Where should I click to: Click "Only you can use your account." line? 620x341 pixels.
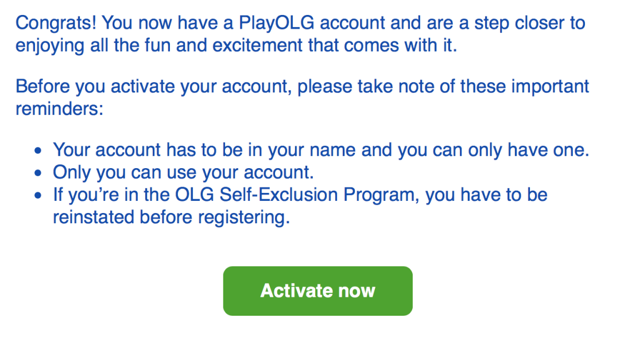pyautogui.click(x=183, y=172)
